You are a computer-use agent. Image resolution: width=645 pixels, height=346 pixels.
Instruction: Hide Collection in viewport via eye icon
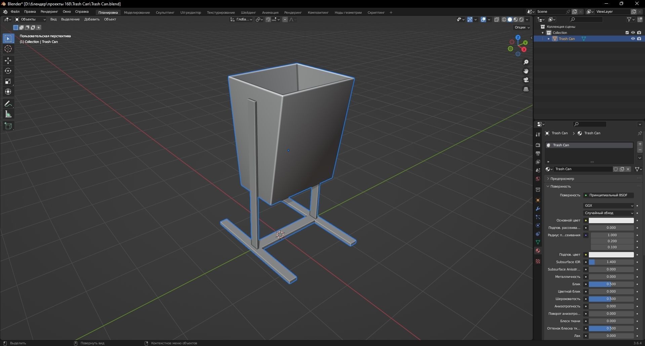(633, 33)
